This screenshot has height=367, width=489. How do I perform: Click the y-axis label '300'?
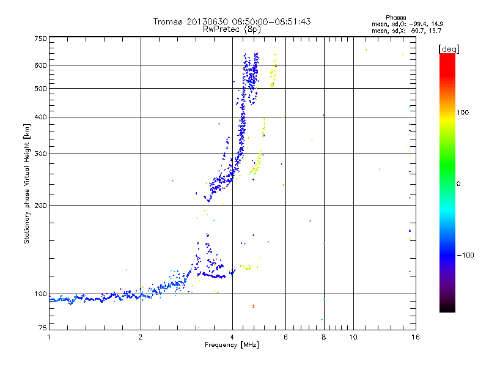pyautogui.click(x=40, y=154)
